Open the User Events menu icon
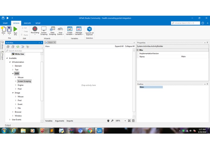210x149 pixels. 60,29
